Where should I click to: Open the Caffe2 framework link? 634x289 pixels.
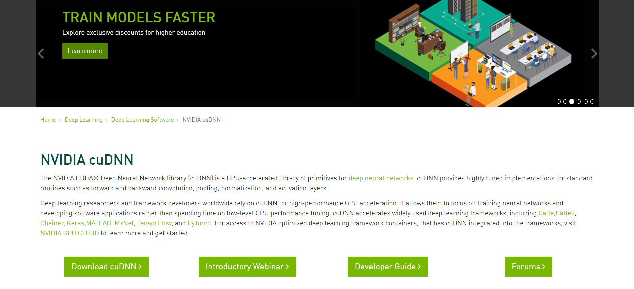tap(565, 213)
